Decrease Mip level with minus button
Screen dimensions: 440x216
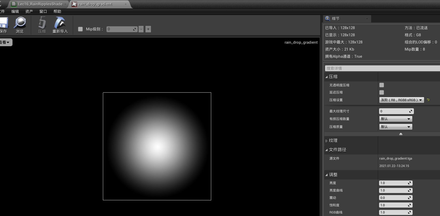[141, 29]
